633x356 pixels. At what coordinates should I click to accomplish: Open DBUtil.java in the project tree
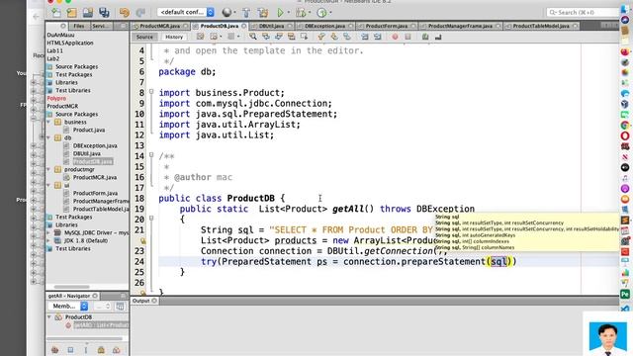pyautogui.click(x=87, y=154)
